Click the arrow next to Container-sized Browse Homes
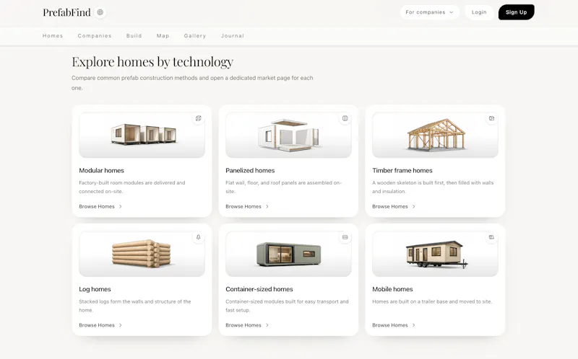Screen dimensions: 578x359 tap(267, 325)
